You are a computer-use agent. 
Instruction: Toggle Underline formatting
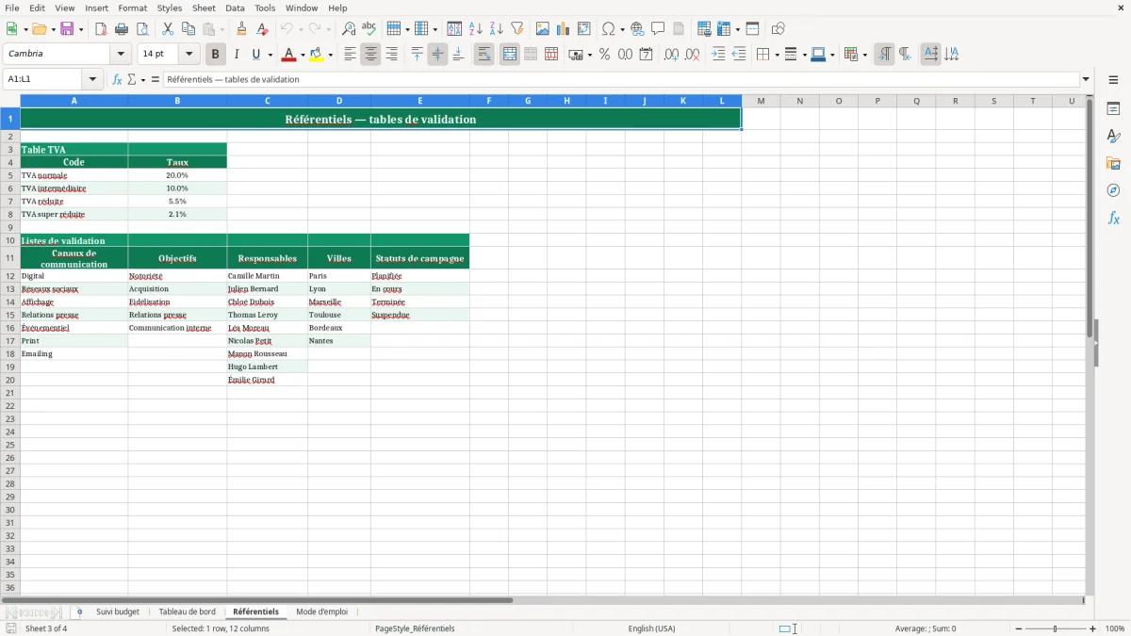click(x=256, y=55)
